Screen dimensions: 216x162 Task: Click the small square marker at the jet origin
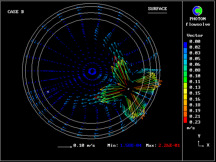point(128,89)
